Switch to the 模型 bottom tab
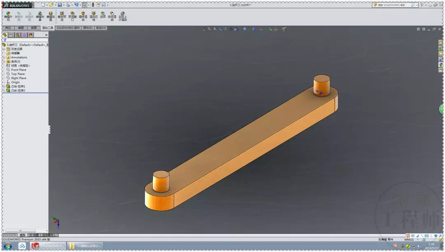 (x=22, y=235)
